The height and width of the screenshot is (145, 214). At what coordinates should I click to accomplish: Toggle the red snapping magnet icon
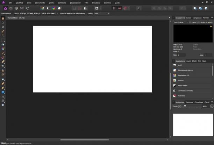(x=125, y=8)
